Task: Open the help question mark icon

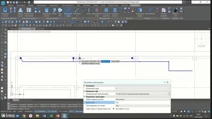Action: 187,2
